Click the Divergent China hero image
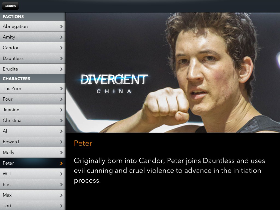280x210 pixels. 173,72
